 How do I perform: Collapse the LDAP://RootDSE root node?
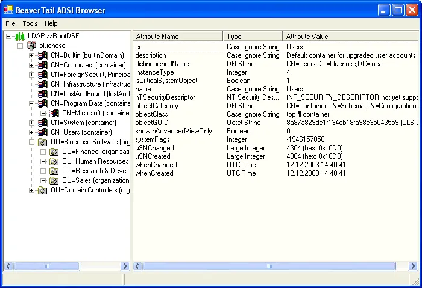(9, 36)
